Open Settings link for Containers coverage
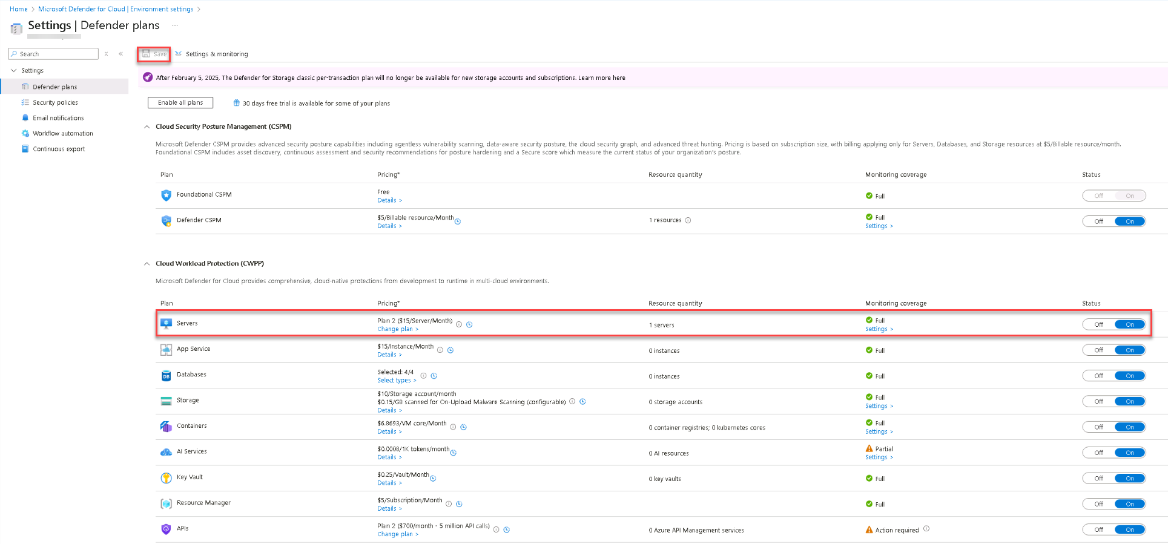The width and height of the screenshot is (1168, 544). [879, 432]
